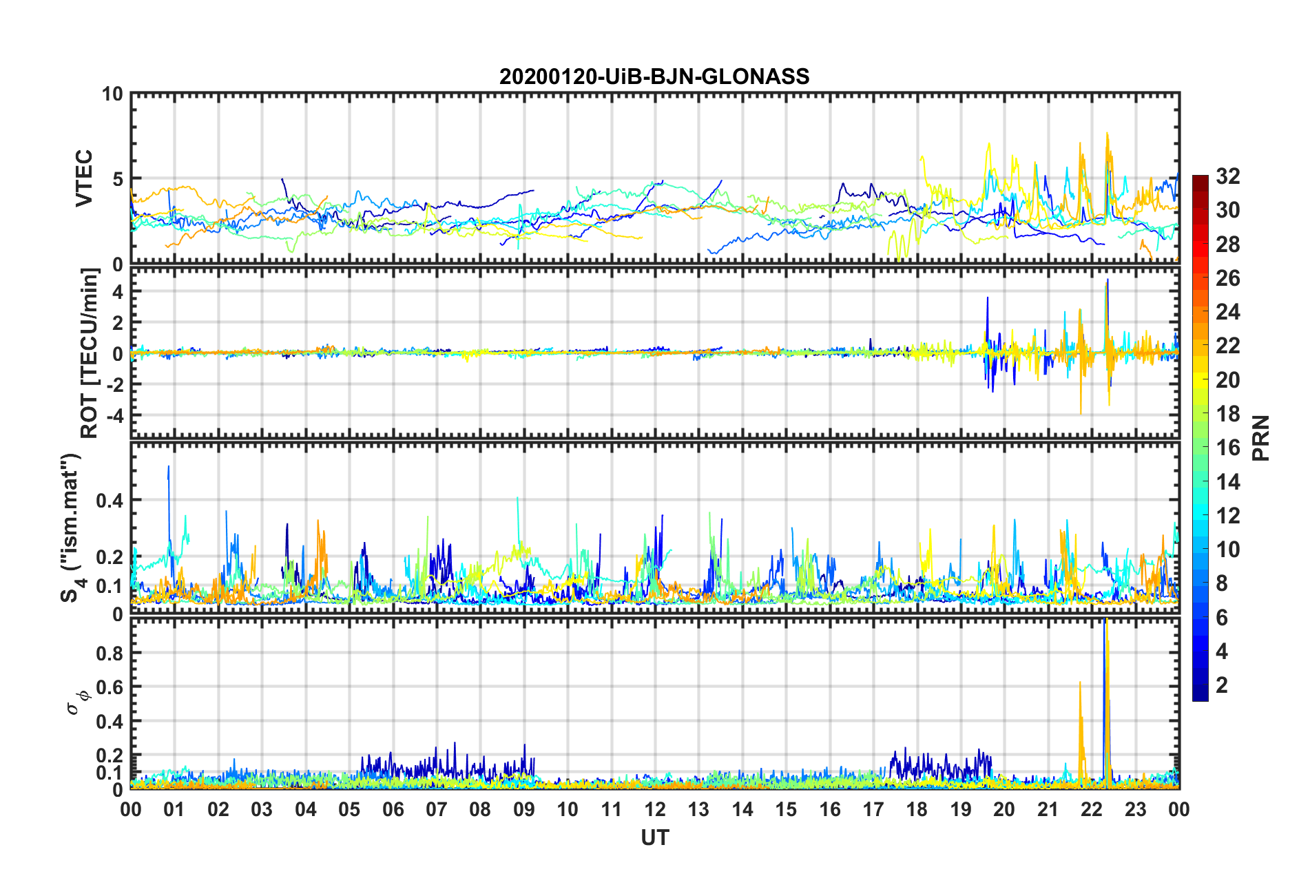Click colorbar tick label 2
Screen dimensions: 1310x876
(x=1222, y=685)
